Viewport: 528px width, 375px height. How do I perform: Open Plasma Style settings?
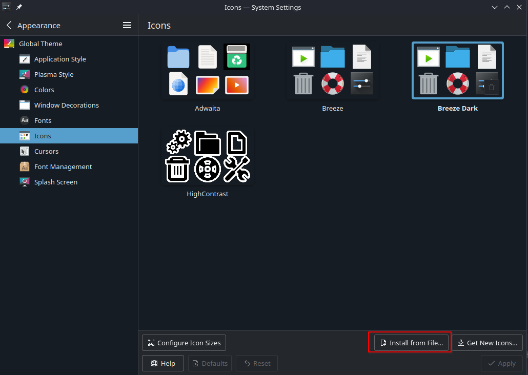click(69, 74)
